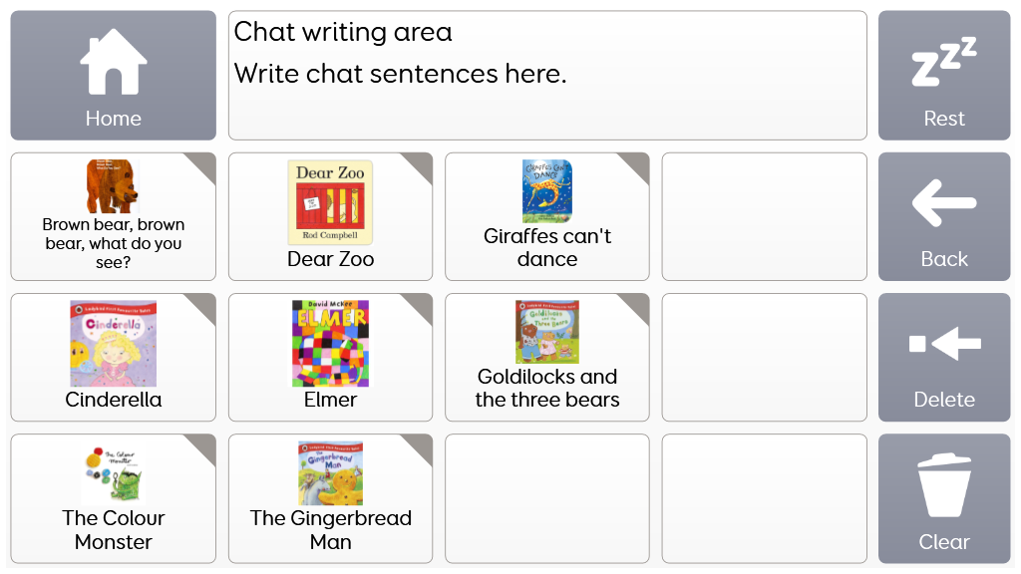Screen dimensions: 1021x574
Task: Tap the folded corner on Giraffes cell
Action: [x=637, y=165]
